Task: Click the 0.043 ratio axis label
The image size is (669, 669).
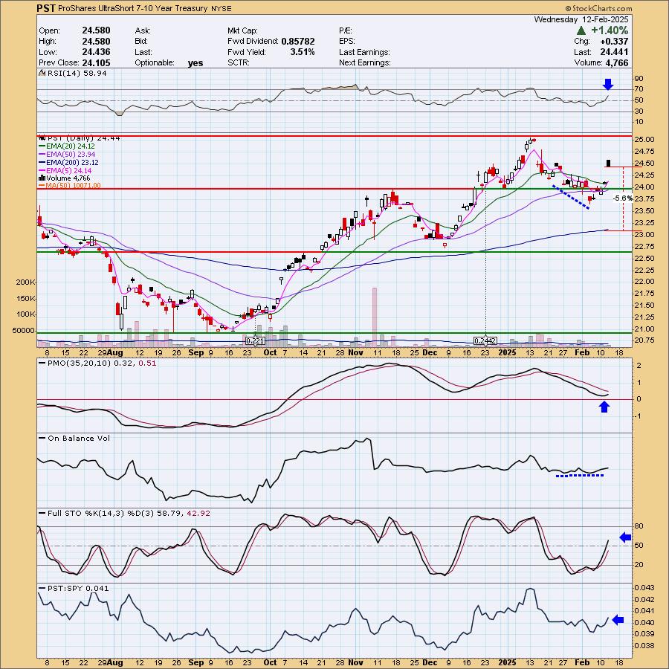Action: point(644,589)
